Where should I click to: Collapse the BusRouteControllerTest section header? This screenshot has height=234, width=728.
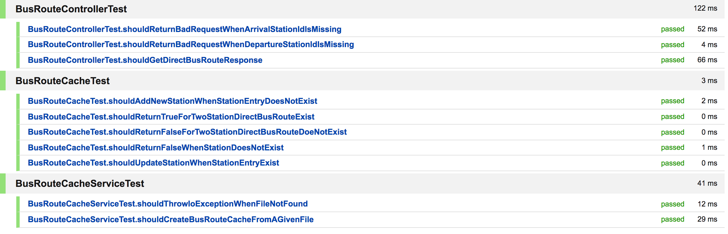click(365, 9)
